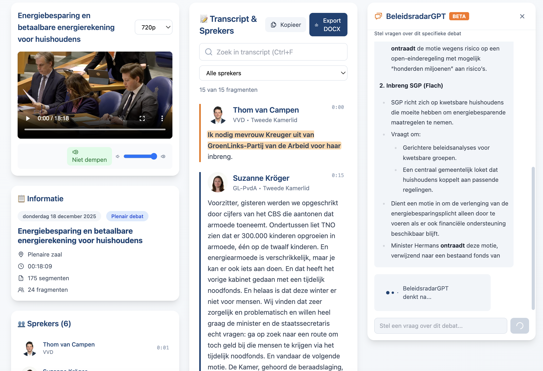Click the 'Stel een vraag over dit debat' input field
The height and width of the screenshot is (371, 543).
pos(440,325)
